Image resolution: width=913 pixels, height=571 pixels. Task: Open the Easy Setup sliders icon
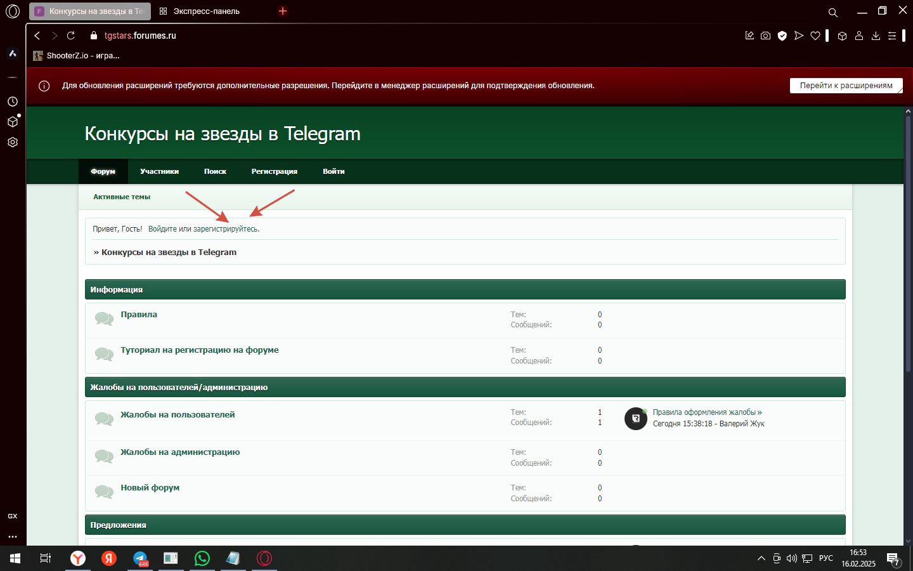click(x=892, y=36)
